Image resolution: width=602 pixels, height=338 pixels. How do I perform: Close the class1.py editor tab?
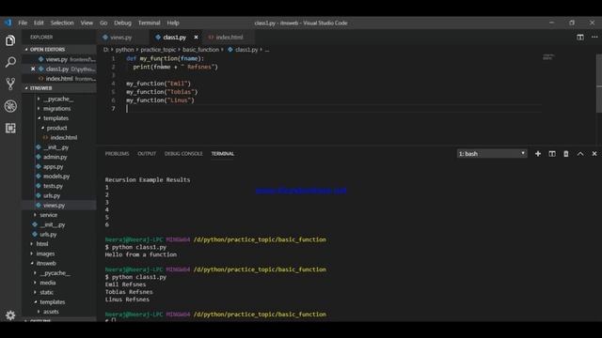tap(196, 38)
